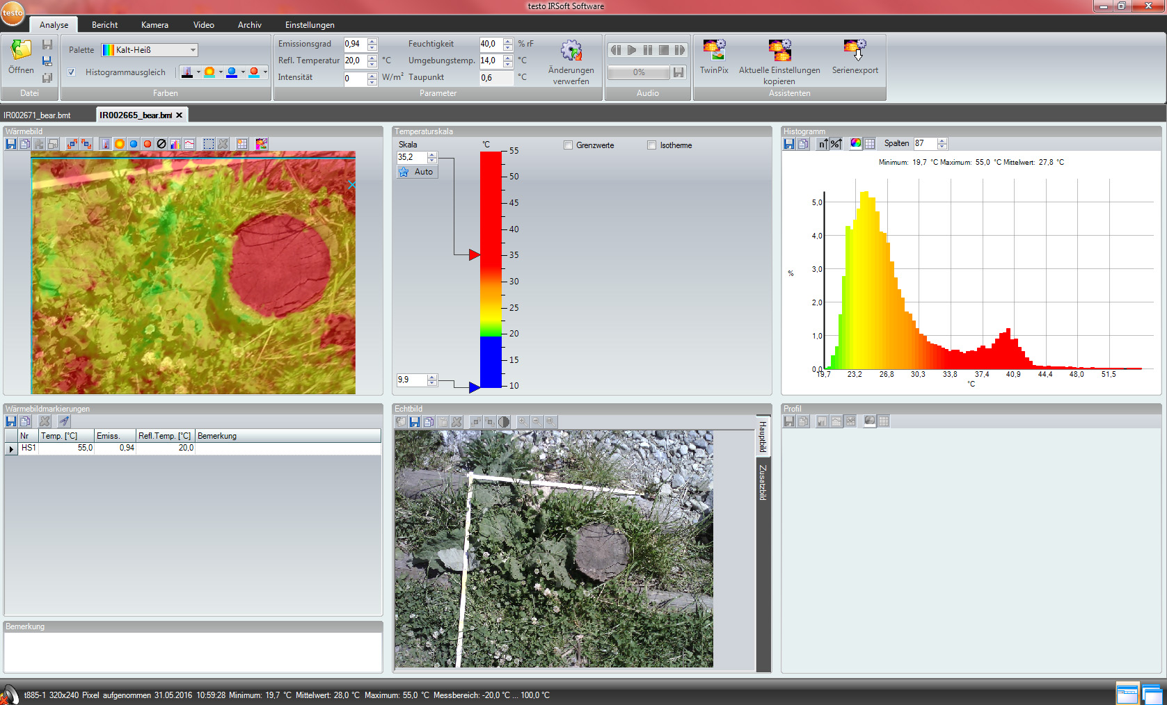Select the hotspot marker tool in Wärmebild toolbar
This screenshot has height=705, width=1167.
[x=148, y=144]
